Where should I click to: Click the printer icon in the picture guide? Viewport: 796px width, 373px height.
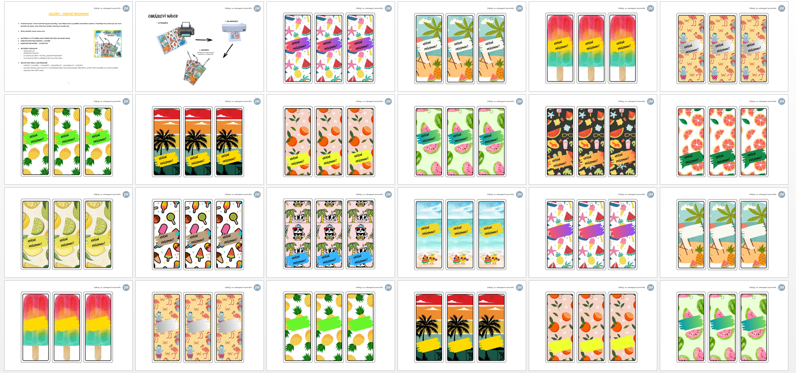coord(185,30)
